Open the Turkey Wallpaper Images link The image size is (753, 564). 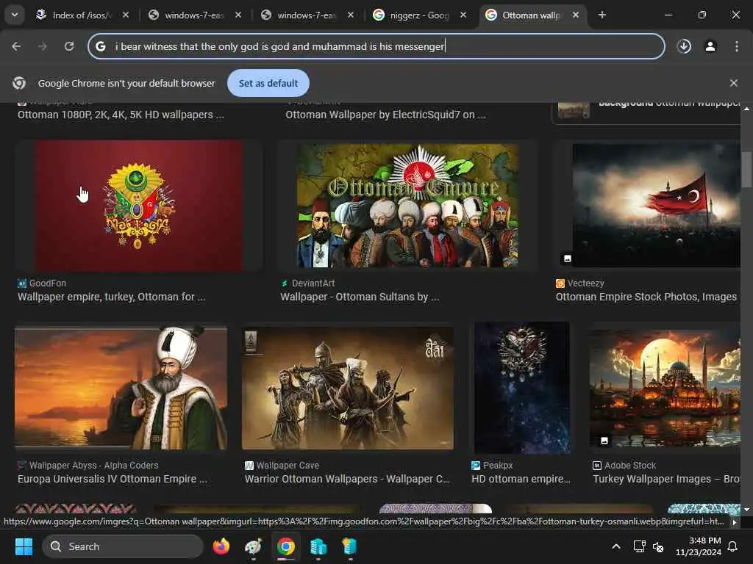coord(666,479)
